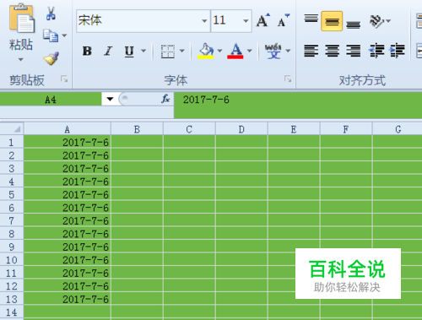The image size is (422, 320).
Task: Select column A header
Action: tap(68, 129)
